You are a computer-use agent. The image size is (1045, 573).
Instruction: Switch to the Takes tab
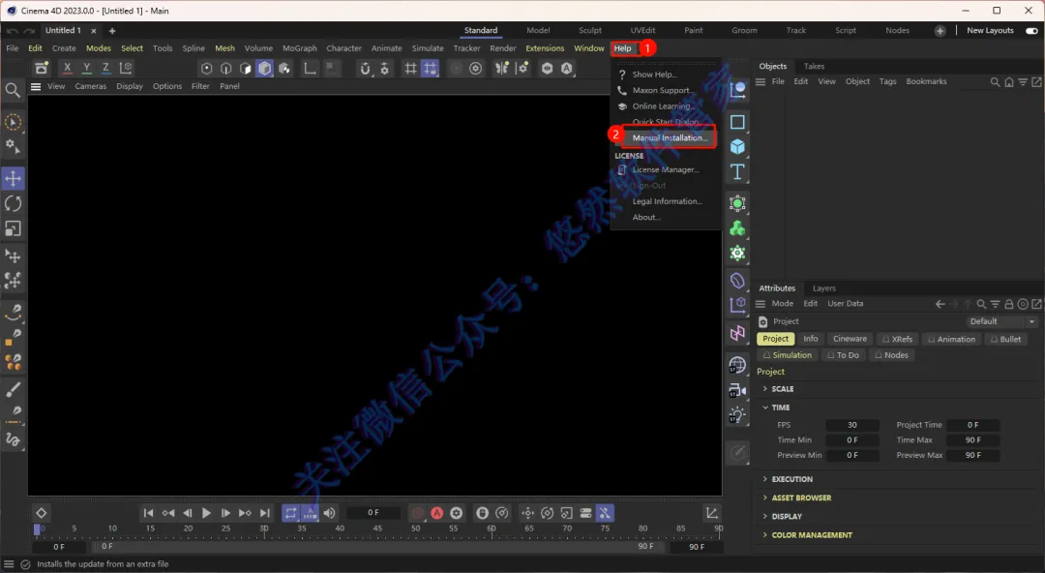point(814,67)
